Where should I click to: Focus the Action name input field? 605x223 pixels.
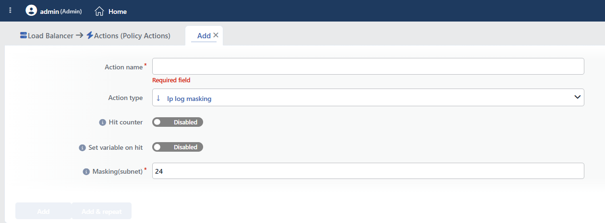click(368, 67)
